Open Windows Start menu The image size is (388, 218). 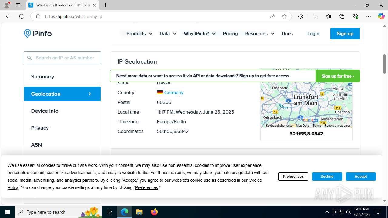[x=7, y=212]
